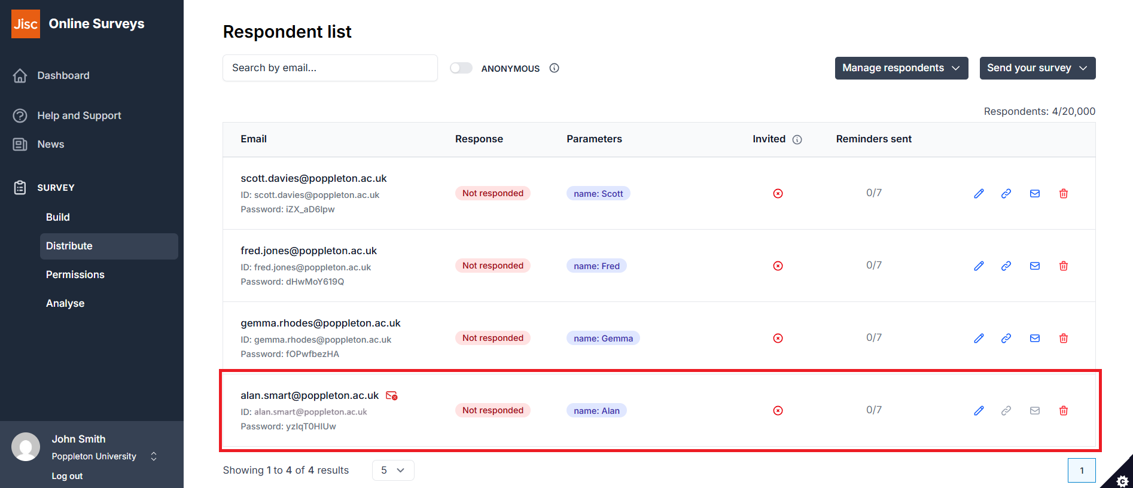The height and width of the screenshot is (488, 1133).
Task: Go to Build in survey menu
Action: pyautogui.click(x=58, y=217)
